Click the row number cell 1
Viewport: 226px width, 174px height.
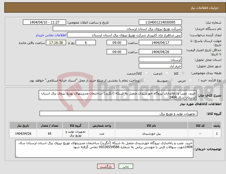click(217, 134)
